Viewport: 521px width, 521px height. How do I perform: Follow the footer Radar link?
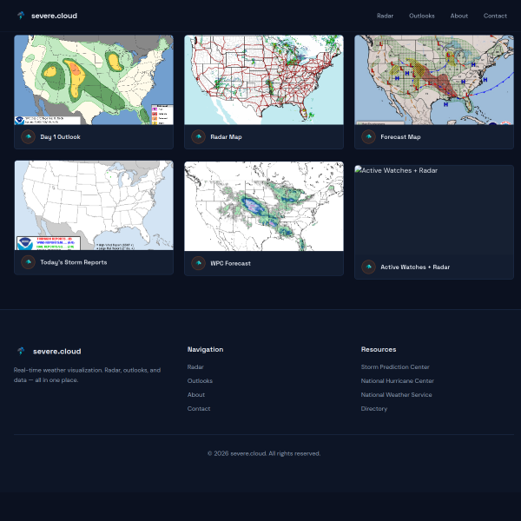(195, 366)
